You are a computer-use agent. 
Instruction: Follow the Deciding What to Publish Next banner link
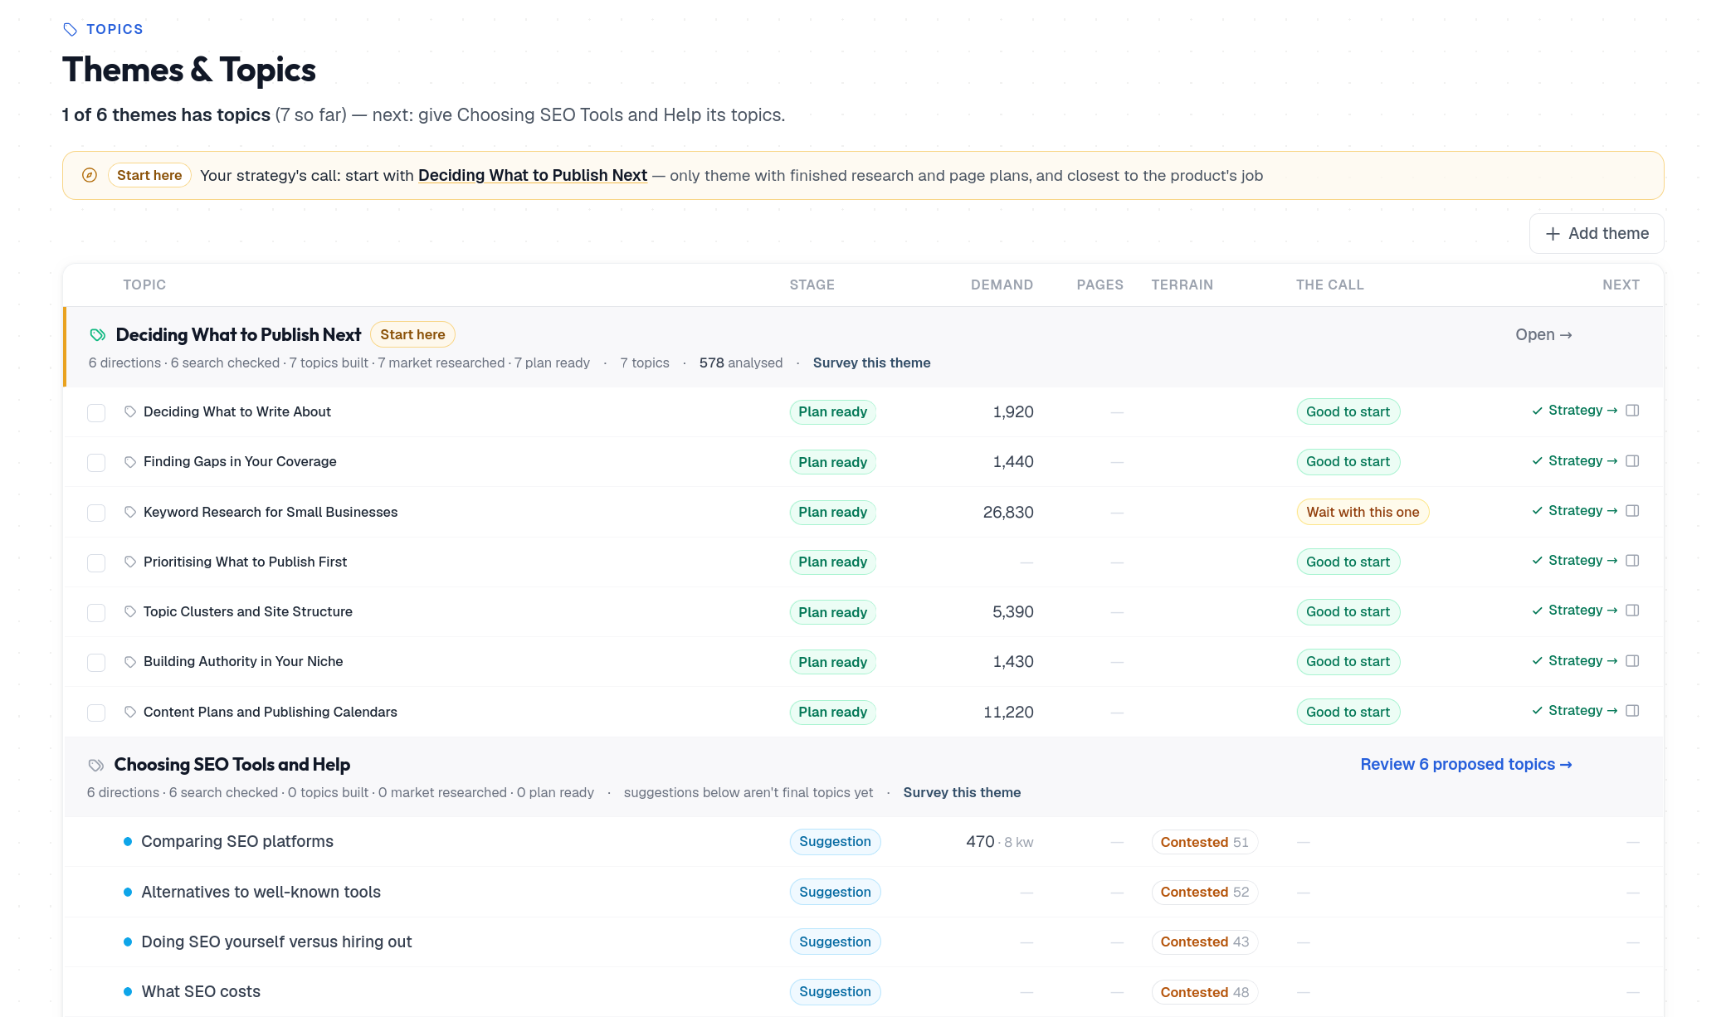(x=533, y=175)
